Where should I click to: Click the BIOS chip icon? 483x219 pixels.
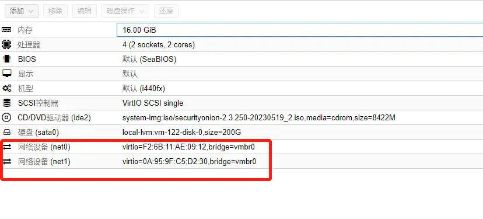click(x=6, y=59)
